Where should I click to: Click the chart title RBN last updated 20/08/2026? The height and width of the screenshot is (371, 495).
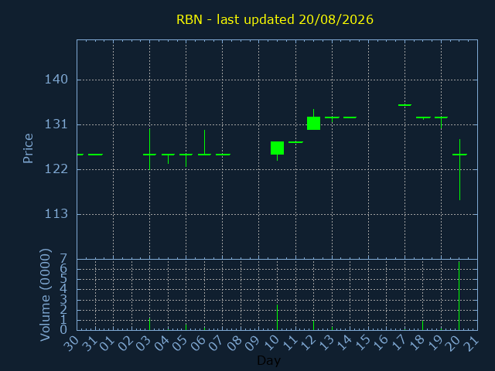pos(275,19)
